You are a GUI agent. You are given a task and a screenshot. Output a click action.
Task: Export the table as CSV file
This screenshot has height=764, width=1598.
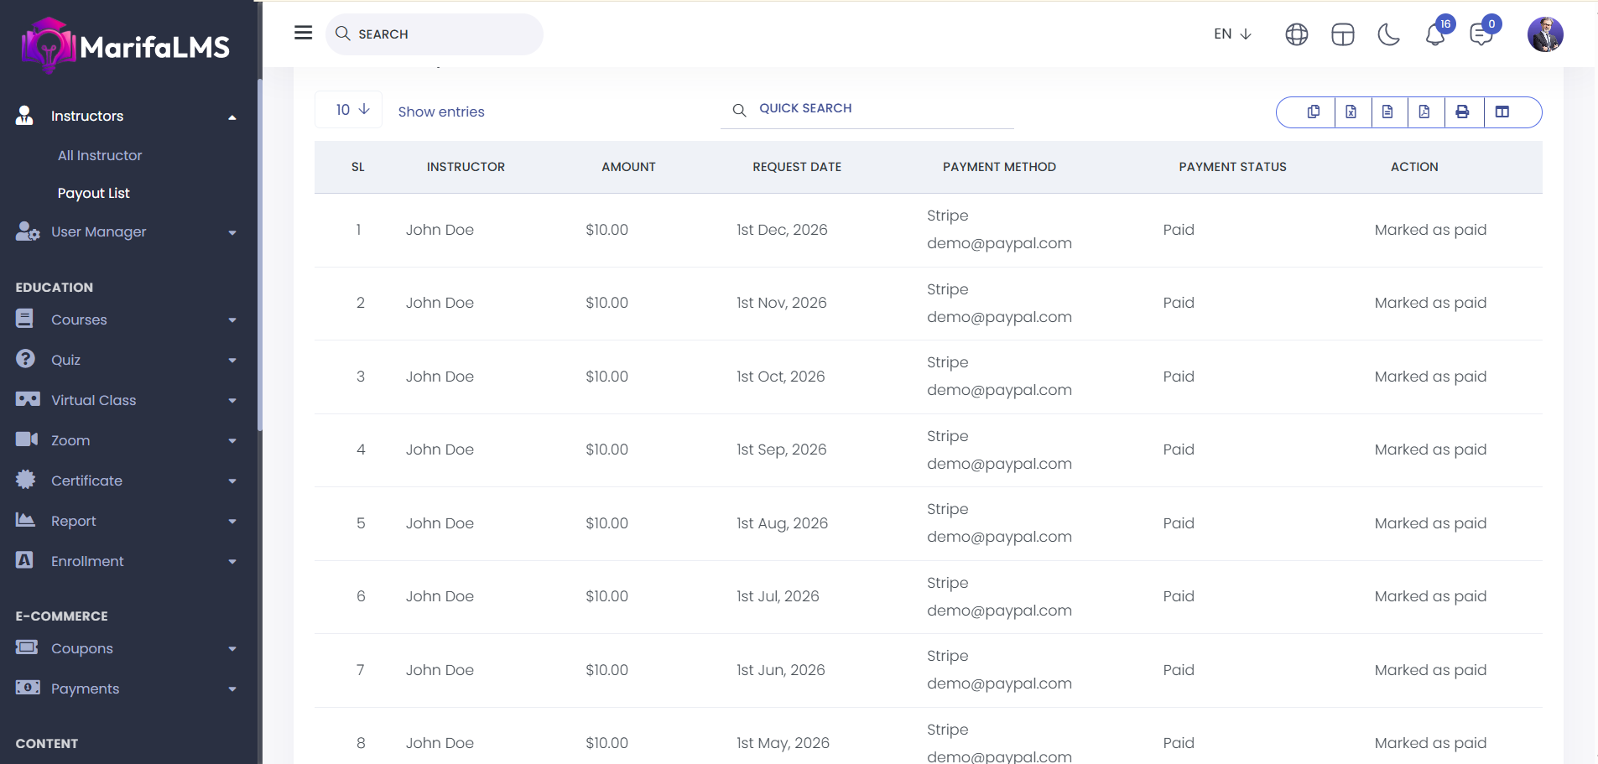(x=1387, y=112)
